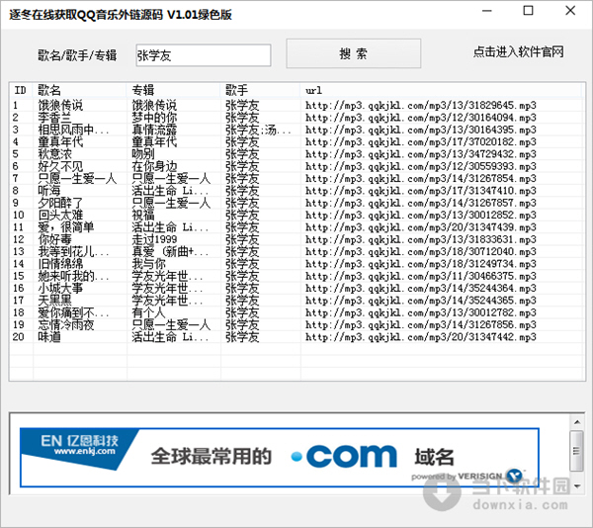Click url ending 31347410.mp3

(421, 190)
